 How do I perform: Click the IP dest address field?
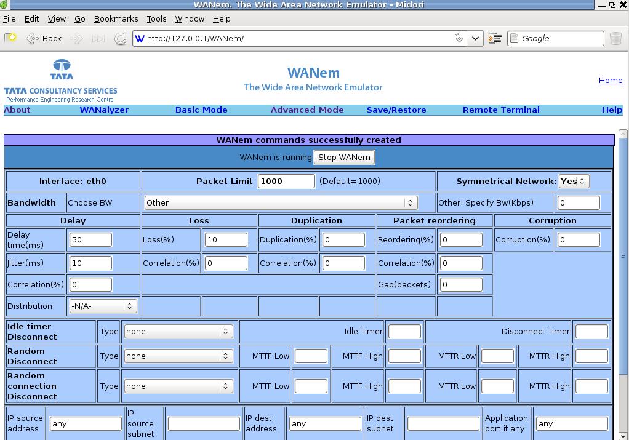tap(325, 424)
